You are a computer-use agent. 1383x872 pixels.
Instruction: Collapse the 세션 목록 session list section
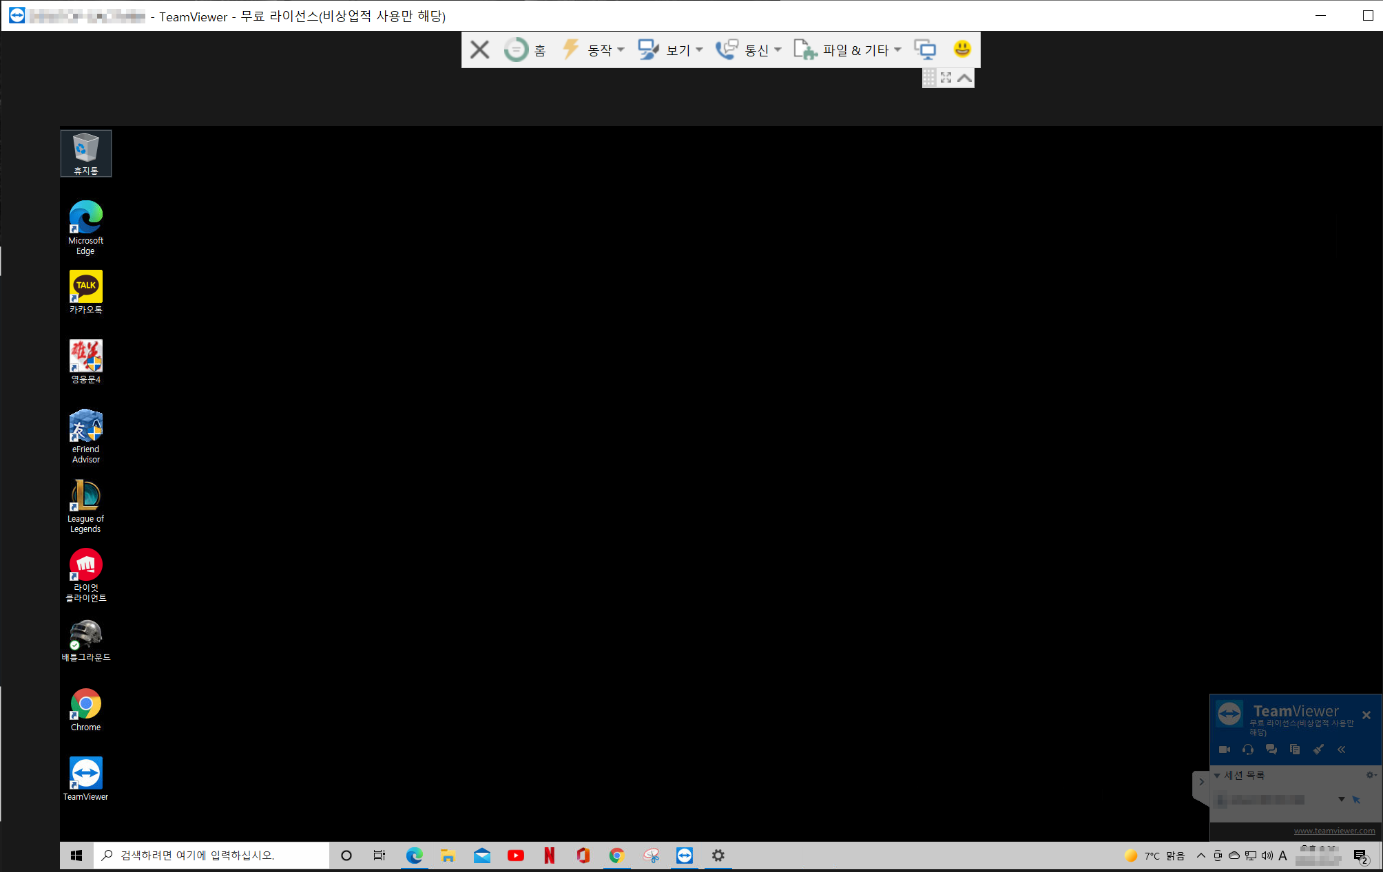click(1217, 776)
